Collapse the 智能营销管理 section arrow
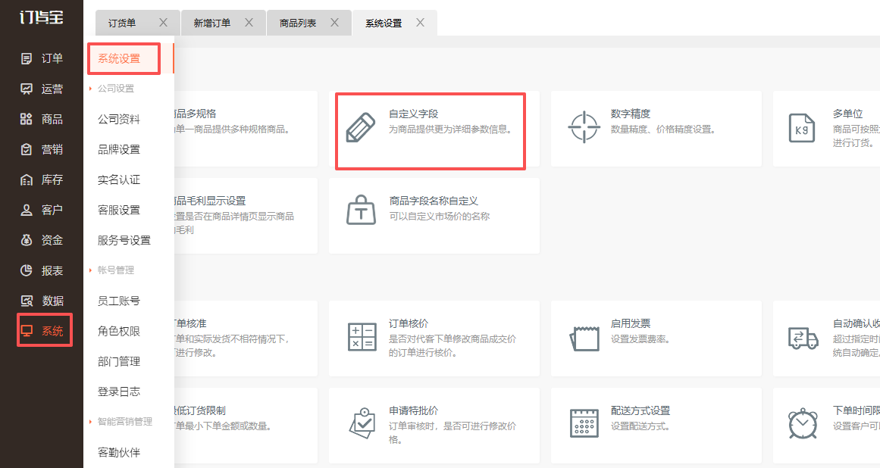Screen dimensions: 880x468 tap(90, 422)
